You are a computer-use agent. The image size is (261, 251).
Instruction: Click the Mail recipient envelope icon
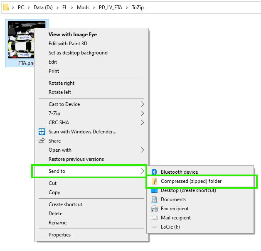point(154,217)
